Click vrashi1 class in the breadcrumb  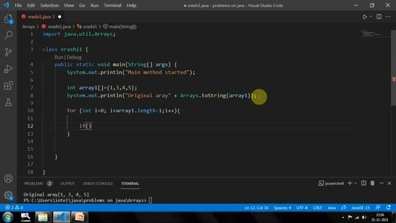pos(90,27)
